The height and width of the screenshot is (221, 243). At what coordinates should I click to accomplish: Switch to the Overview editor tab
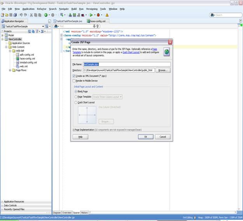click(67, 212)
